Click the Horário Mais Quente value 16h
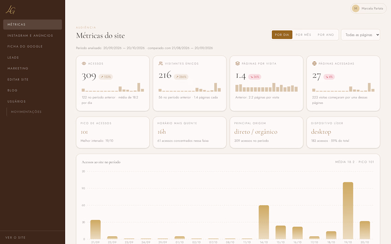391x244 pixels. 162,132
